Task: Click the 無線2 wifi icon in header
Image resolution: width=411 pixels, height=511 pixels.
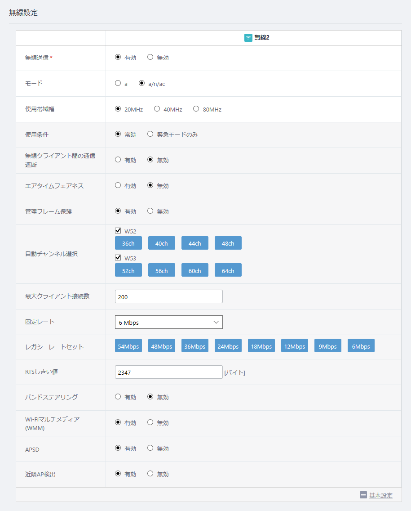Action: click(248, 37)
